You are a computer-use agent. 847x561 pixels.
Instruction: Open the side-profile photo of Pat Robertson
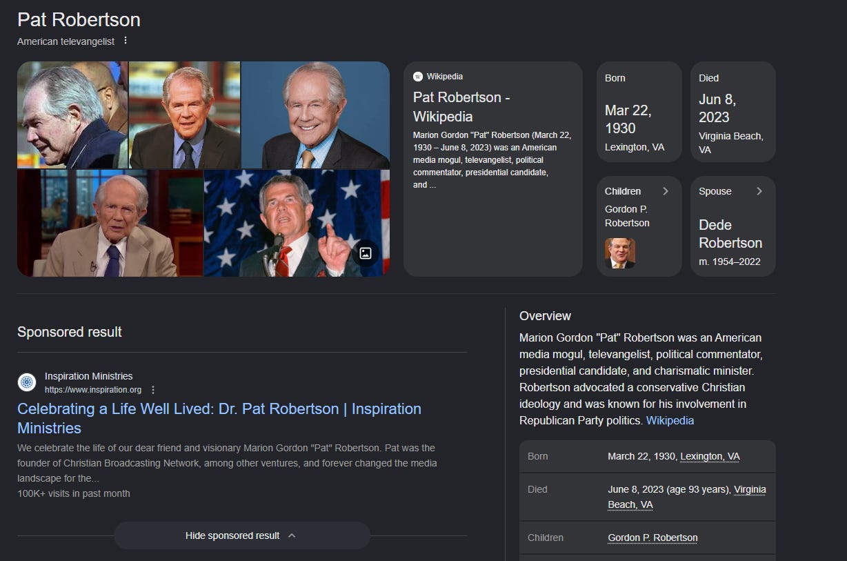coord(72,115)
